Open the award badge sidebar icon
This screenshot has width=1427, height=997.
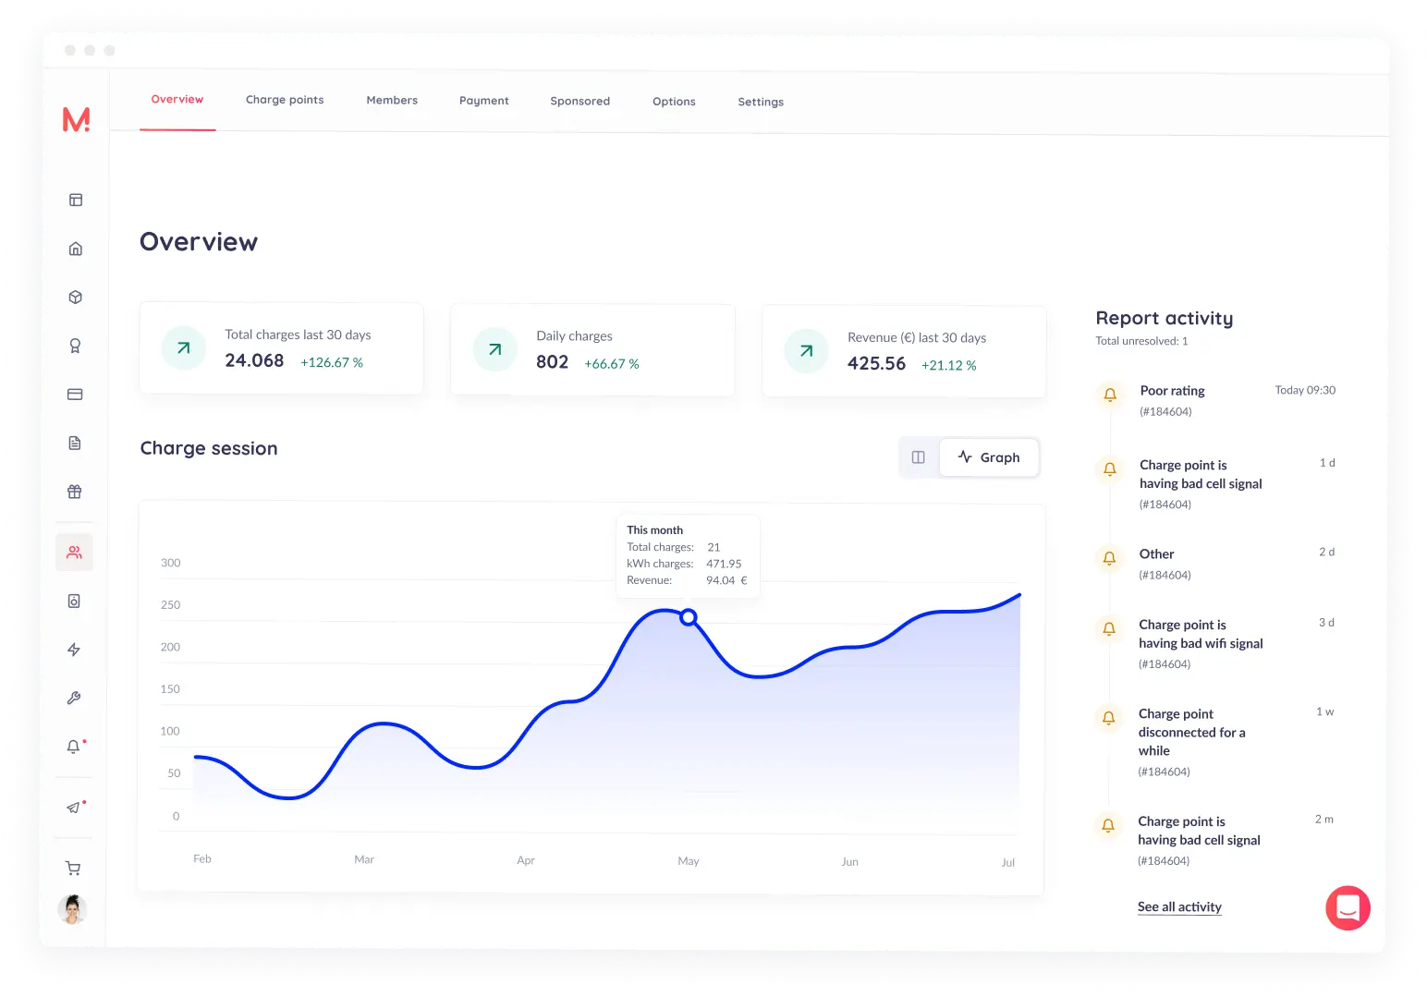point(75,346)
